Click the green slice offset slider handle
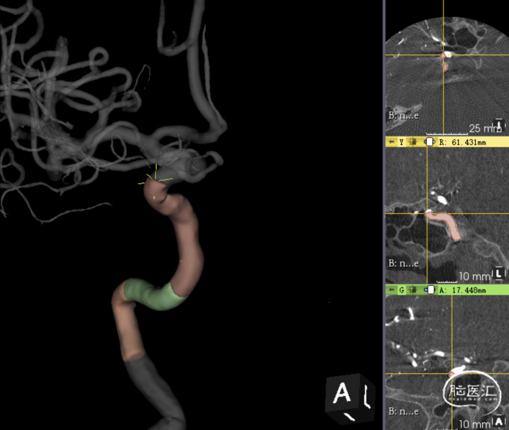This screenshot has width=509, height=430. pyautogui.click(x=429, y=290)
